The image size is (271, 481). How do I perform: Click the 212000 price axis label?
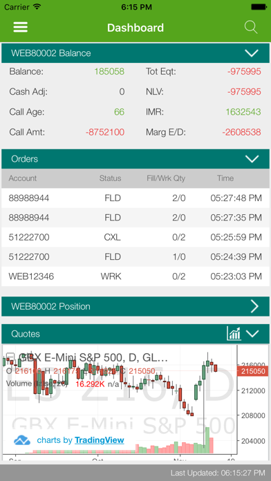[253, 390]
